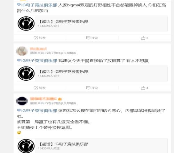
Task: Comment on the post suggesting 放假算了
Action: pos(92,88)
